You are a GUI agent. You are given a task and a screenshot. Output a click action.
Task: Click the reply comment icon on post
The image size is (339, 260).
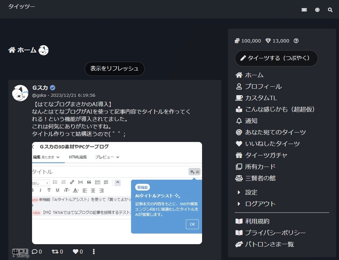[x=34, y=251]
